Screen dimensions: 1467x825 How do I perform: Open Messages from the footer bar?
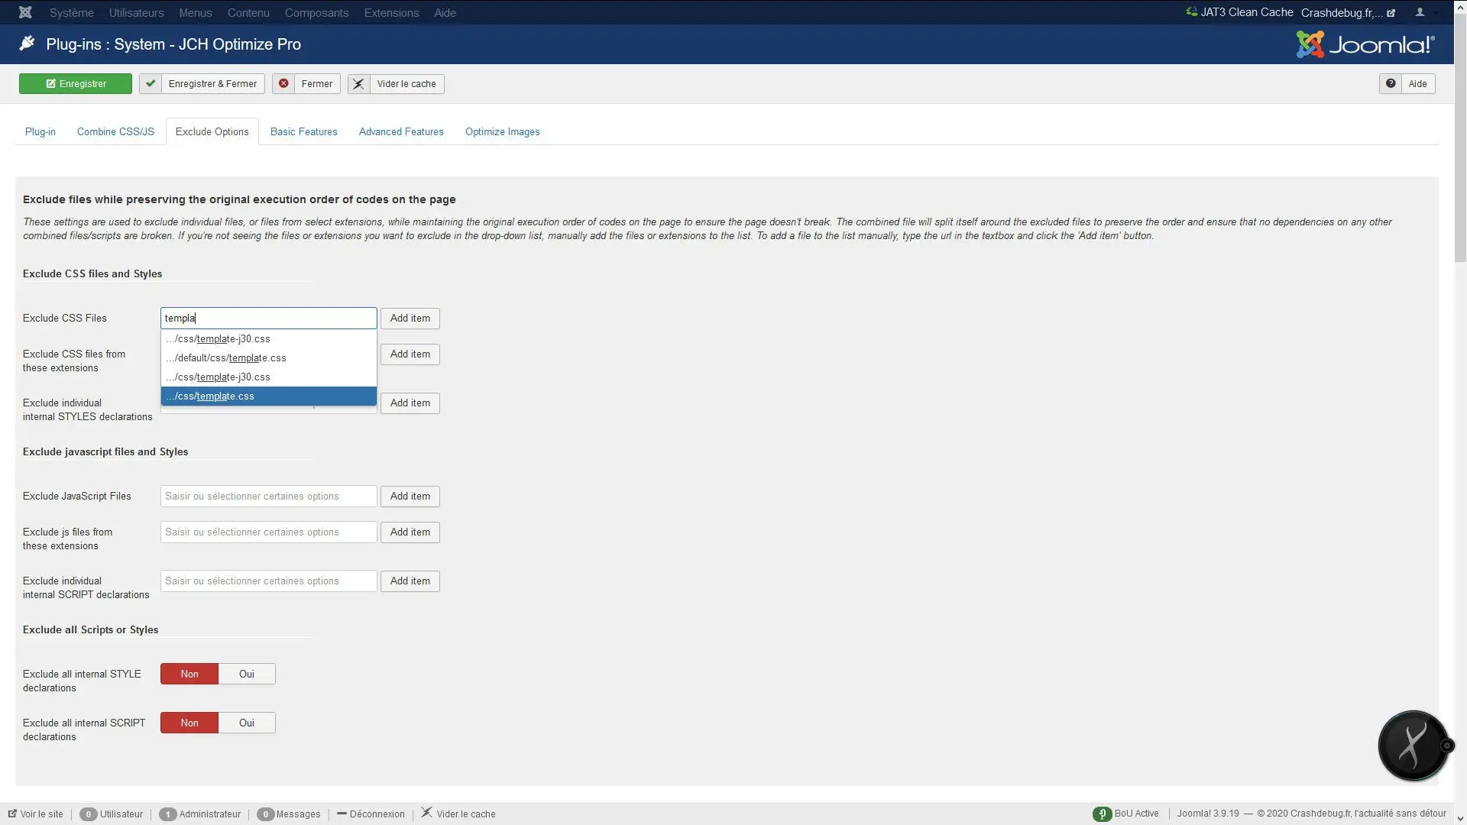click(289, 814)
